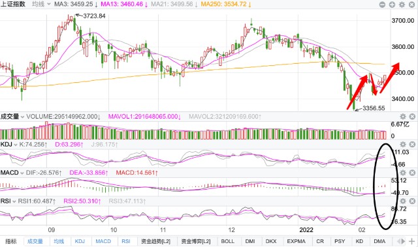Select the PSY indicator tab

[x=340, y=241]
